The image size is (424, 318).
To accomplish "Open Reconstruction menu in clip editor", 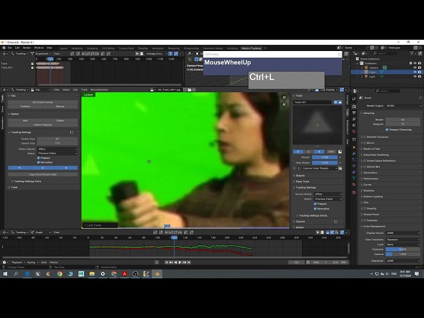I will click(x=99, y=90).
